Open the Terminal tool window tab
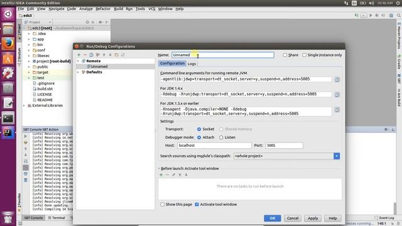402x226 pixels. click(57, 218)
